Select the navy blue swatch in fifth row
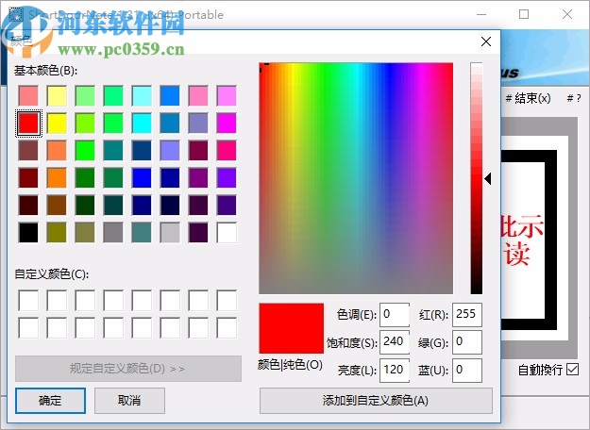The image size is (590, 430). point(142,206)
